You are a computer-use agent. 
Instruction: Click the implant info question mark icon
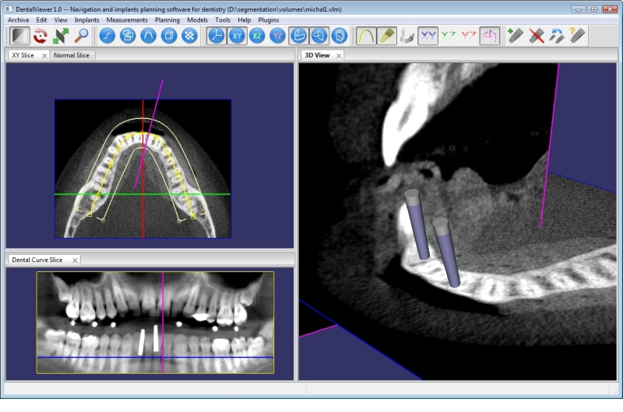point(577,36)
